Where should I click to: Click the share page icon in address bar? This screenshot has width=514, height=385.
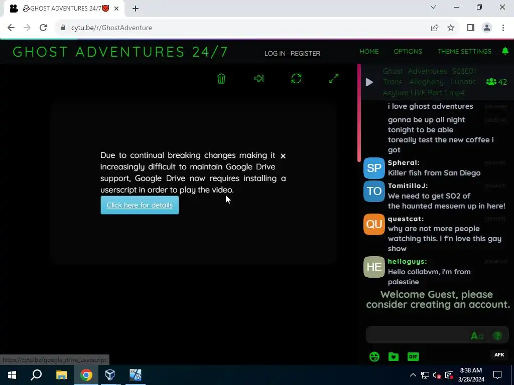coord(435,28)
